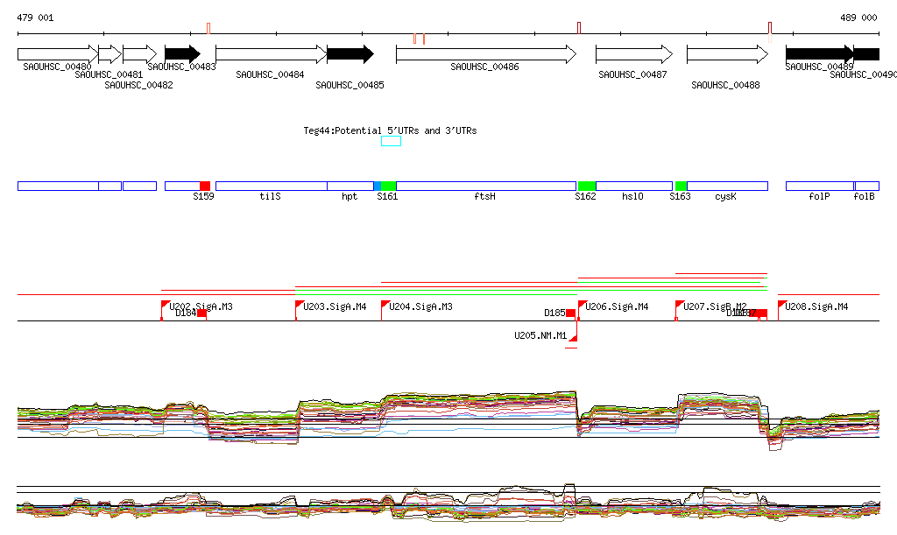Click the SAOUHSC_00484 label text
The width and height of the screenshot is (897, 535).
point(270,75)
